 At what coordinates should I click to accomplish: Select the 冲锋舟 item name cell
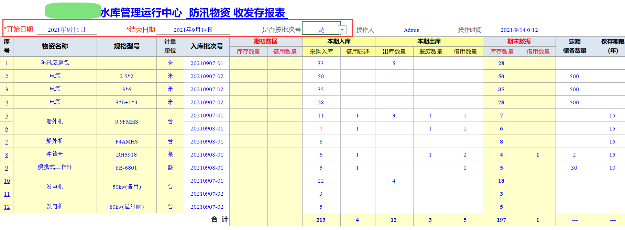coord(55,154)
